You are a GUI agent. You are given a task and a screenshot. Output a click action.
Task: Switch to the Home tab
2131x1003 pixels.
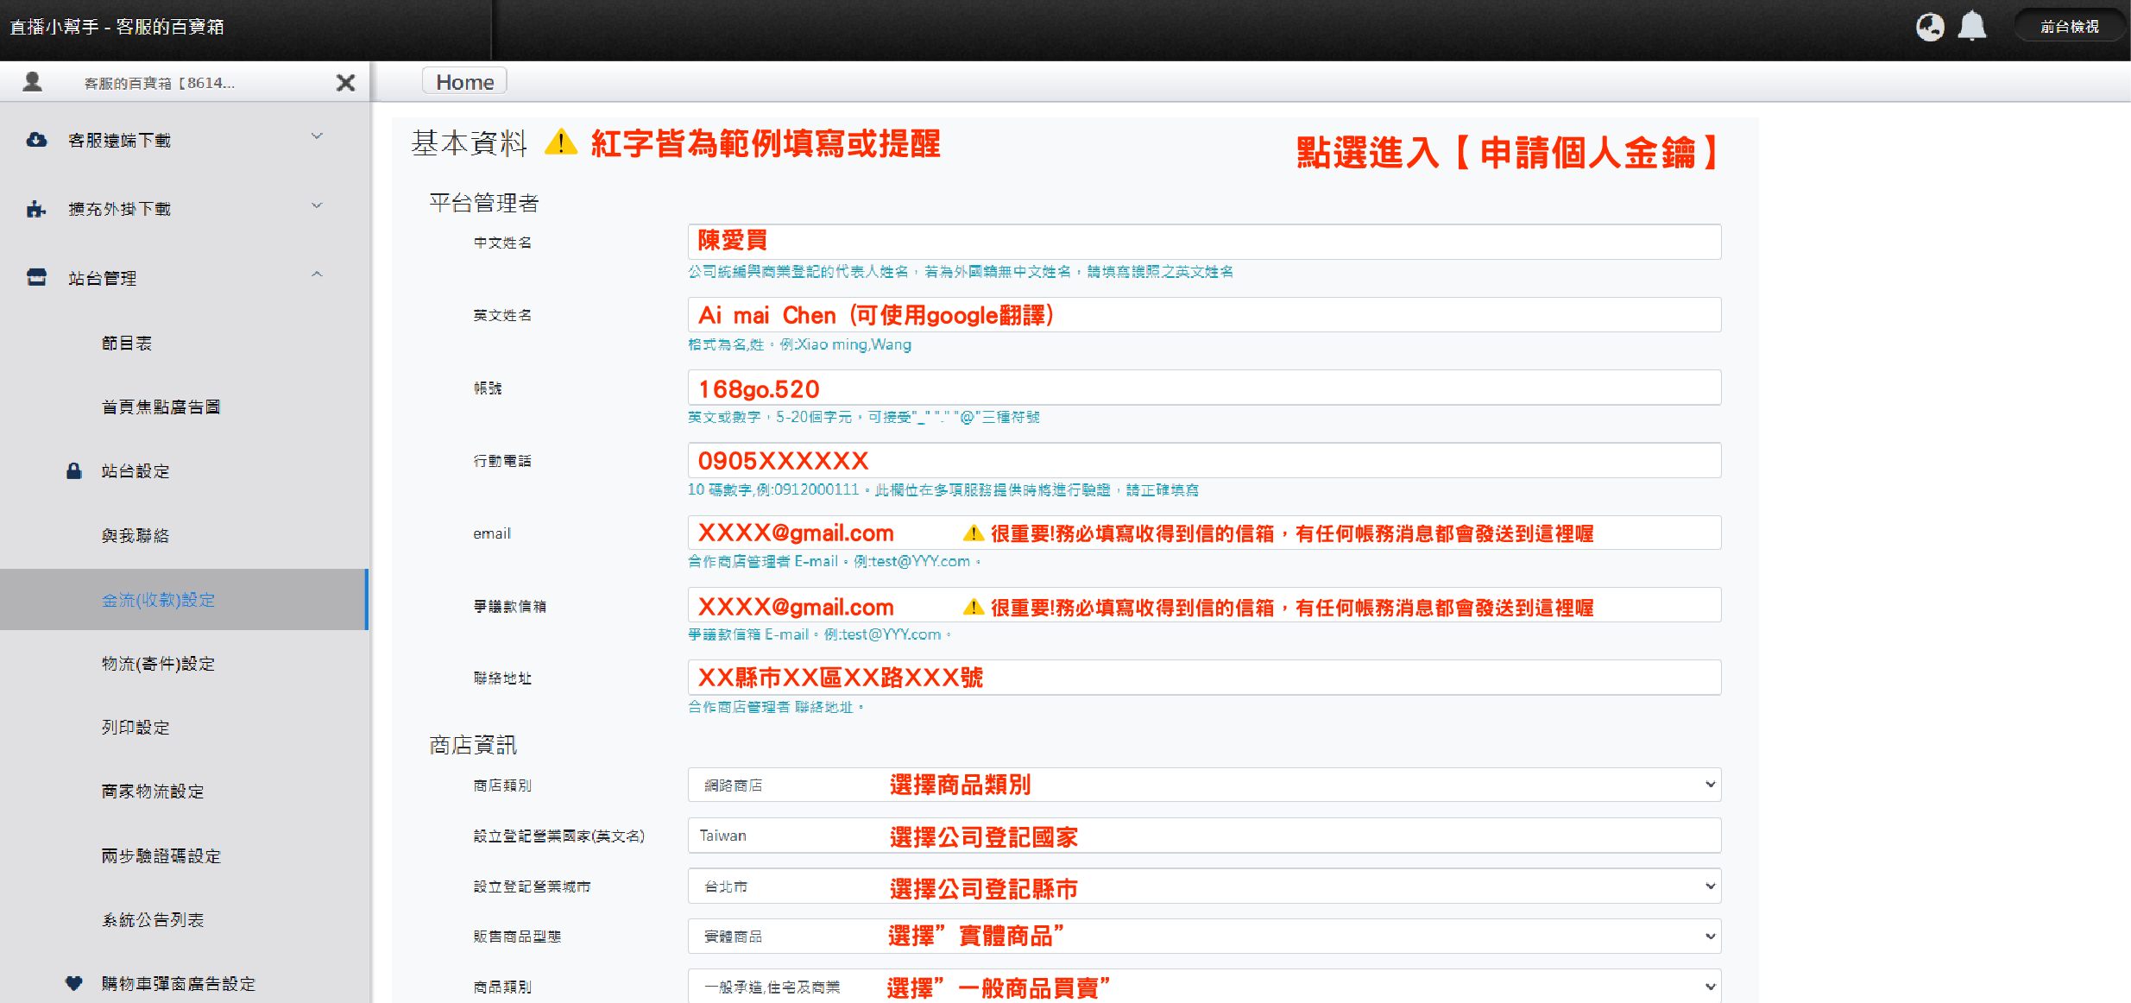[464, 82]
